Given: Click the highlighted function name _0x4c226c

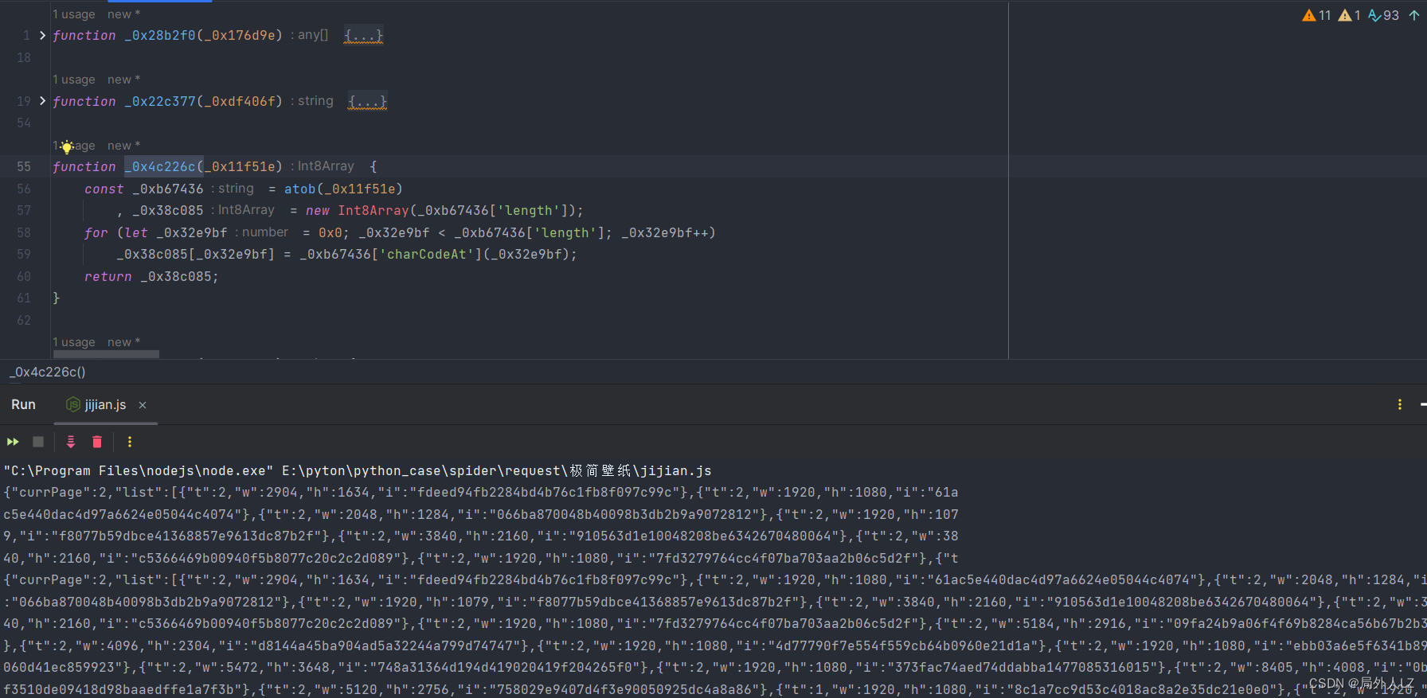Looking at the screenshot, I should tap(160, 166).
